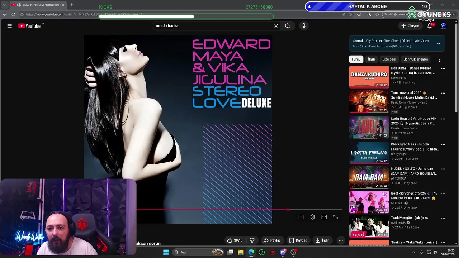
Task: Click the Oluştur create button
Action: click(410, 26)
